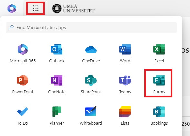Open the app launcher waffle menu
This screenshot has height=136, width=190.
coord(36,8)
